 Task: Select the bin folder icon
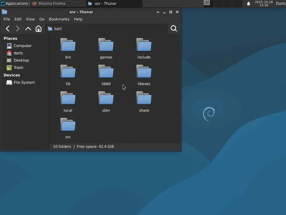[x=68, y=45]
